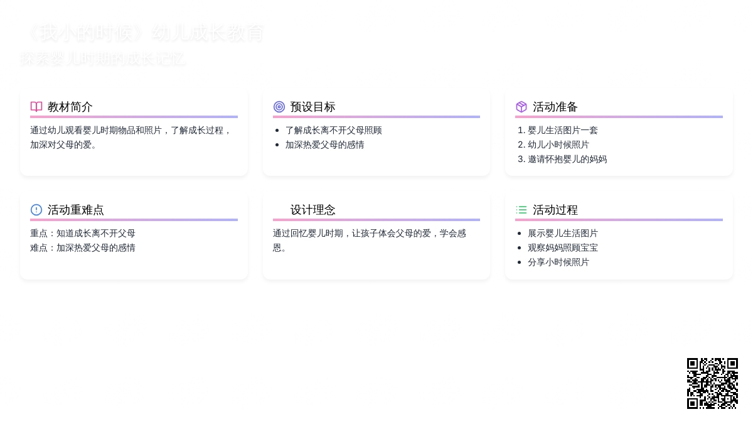Select the 活动重难点 heading

coord(76,210)
